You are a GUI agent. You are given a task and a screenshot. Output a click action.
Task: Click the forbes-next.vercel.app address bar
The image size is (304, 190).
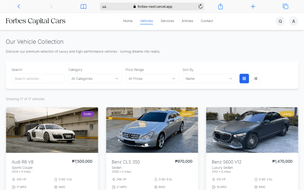pyautogui.click(x=152, y=7)
